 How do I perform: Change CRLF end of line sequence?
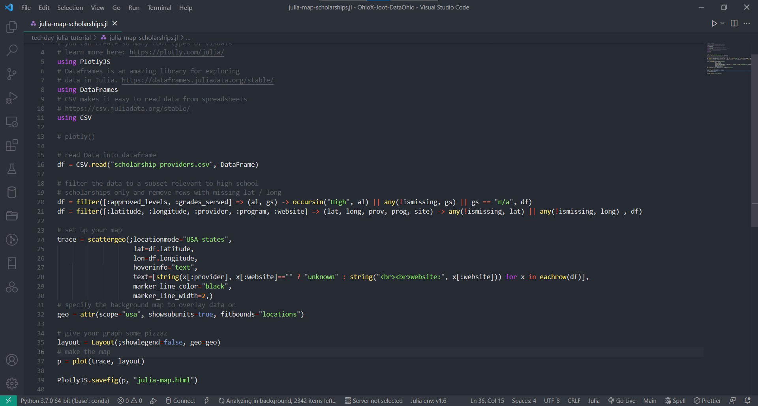pos(574,400)
